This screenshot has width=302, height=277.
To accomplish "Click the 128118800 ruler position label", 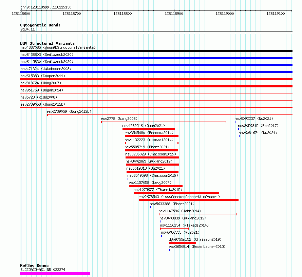I will pos(123,14).
